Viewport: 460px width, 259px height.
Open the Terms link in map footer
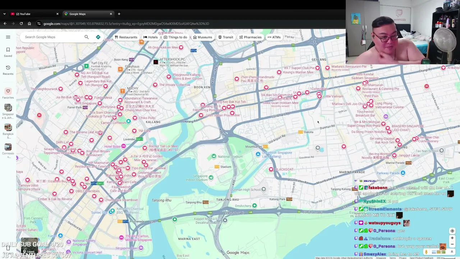(x=392, y=258)
